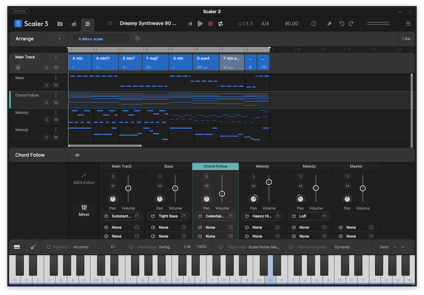Open the song browser folder icon
Image resolution: width=424 pixels, height=295 pixels.
click(60, 24)
